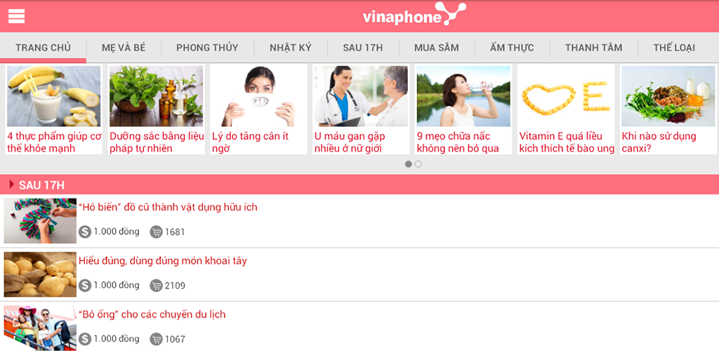This screenshot has height=351, width=719.
Task: Click cart icon next to 2109
Action: click(x=157, y=286)
